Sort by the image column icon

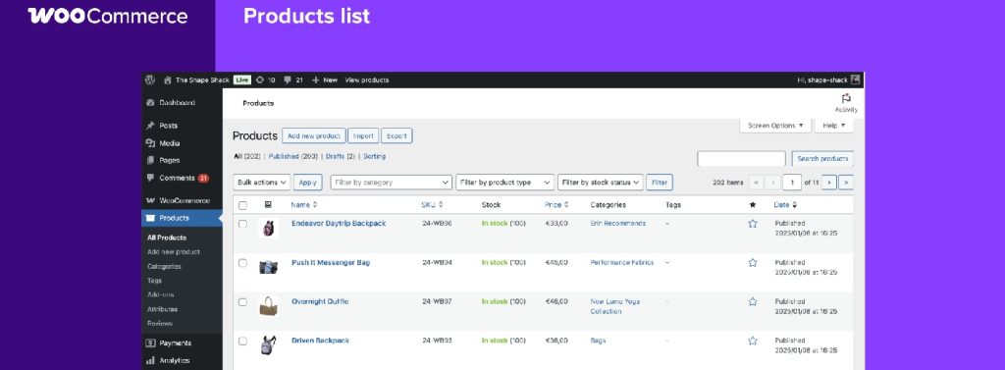point(268,205)
